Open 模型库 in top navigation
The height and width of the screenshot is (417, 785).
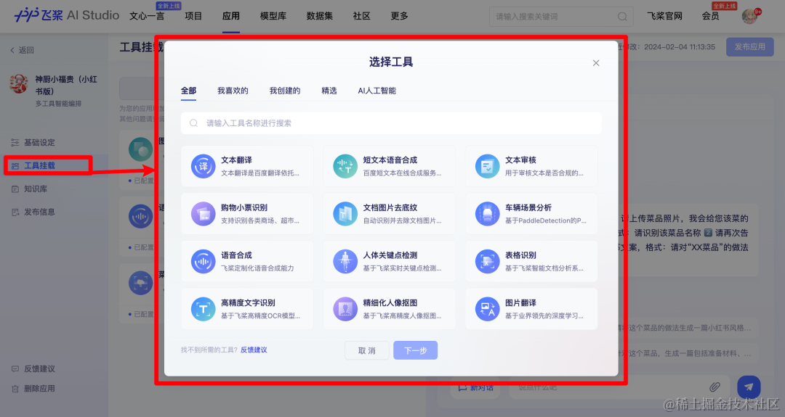click(273, 16)
